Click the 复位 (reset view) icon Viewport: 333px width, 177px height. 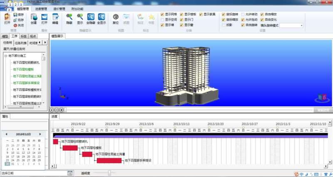pyautogui.click(x=116, y=18)
